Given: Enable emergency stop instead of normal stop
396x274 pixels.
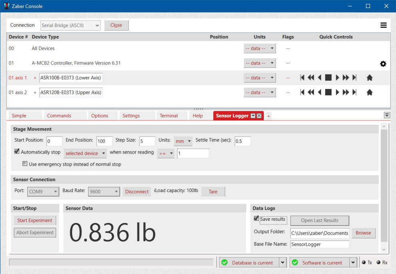Looking at the screenshot, I should click(x=25, y=164).
